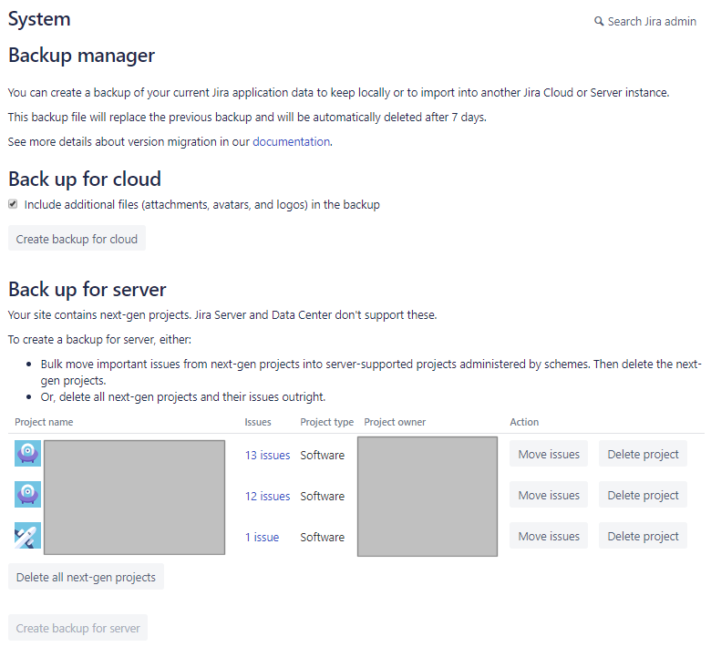This screenshot has height=647, width=711.
Task: Delete project with 13 issues
Action: (643, 454)
